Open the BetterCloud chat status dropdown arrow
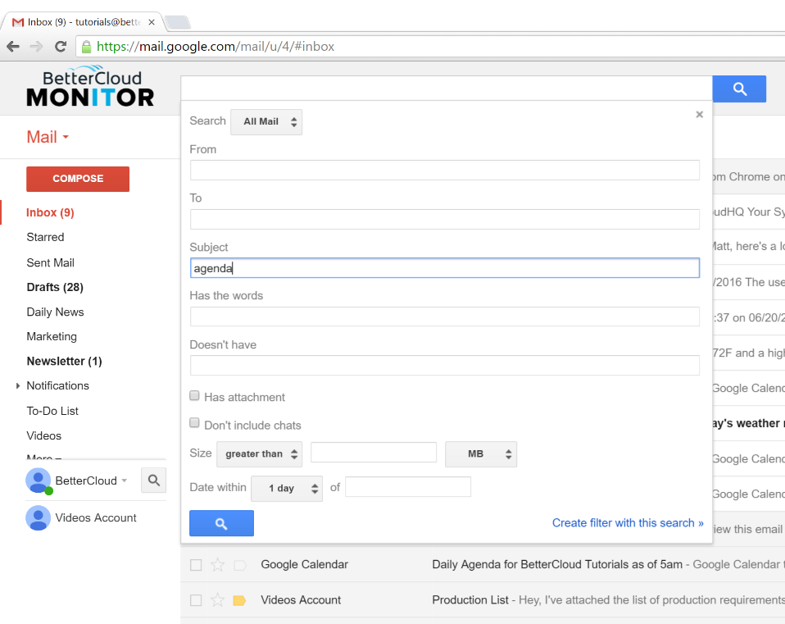 pos(125,481)
